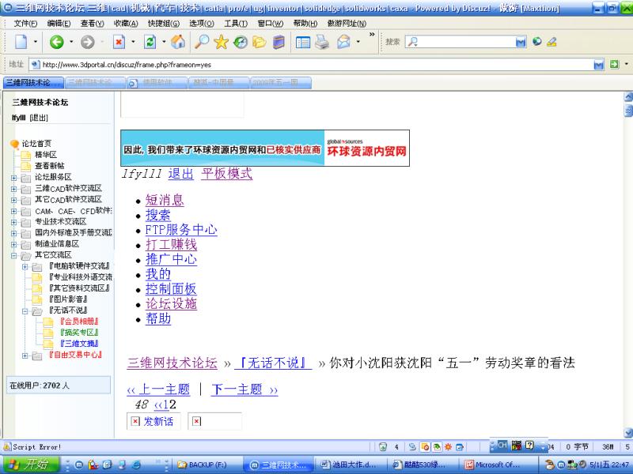Screen dimensions: 633x474
Task: Open Favorites via the yellow star icon
Action: [221, 42]
